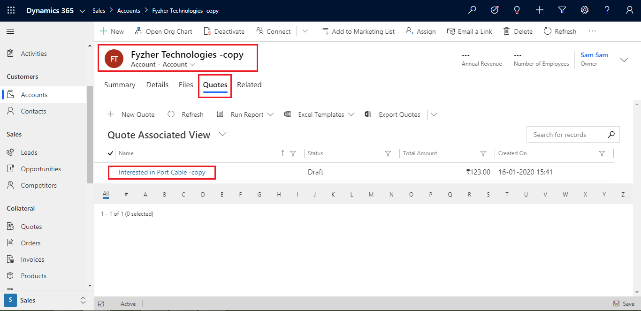Click the Save button in footer
The height and width of the screenshot is (311, 641).
pos(624,303)
